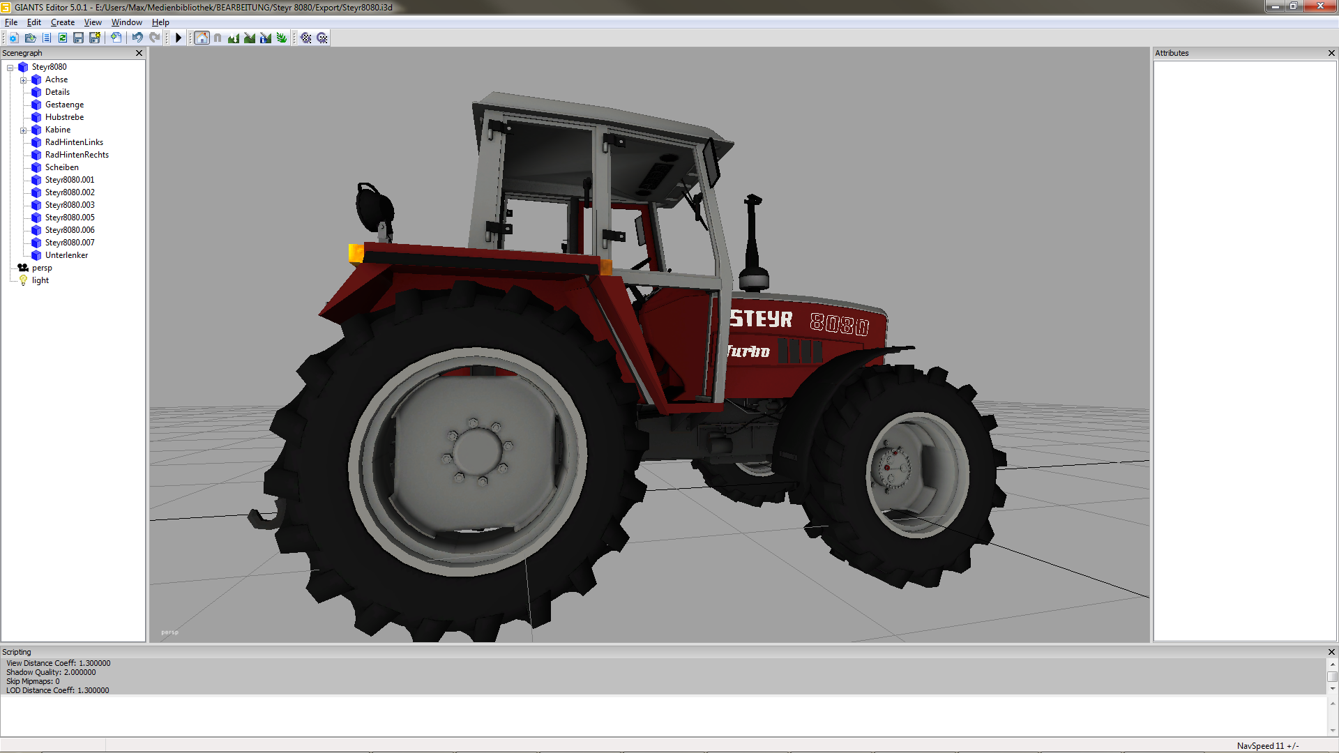
Task: Open the Create menu
Action: point(63,22)
